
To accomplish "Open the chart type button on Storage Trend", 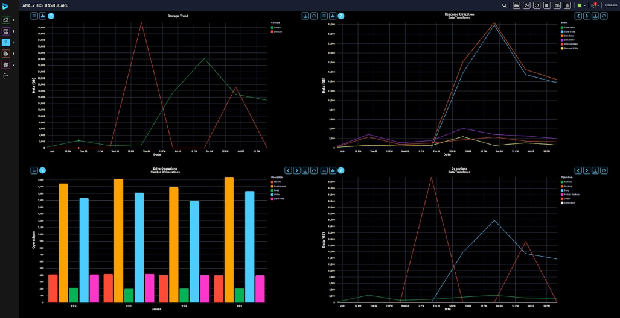I will (x=43, y=16).
